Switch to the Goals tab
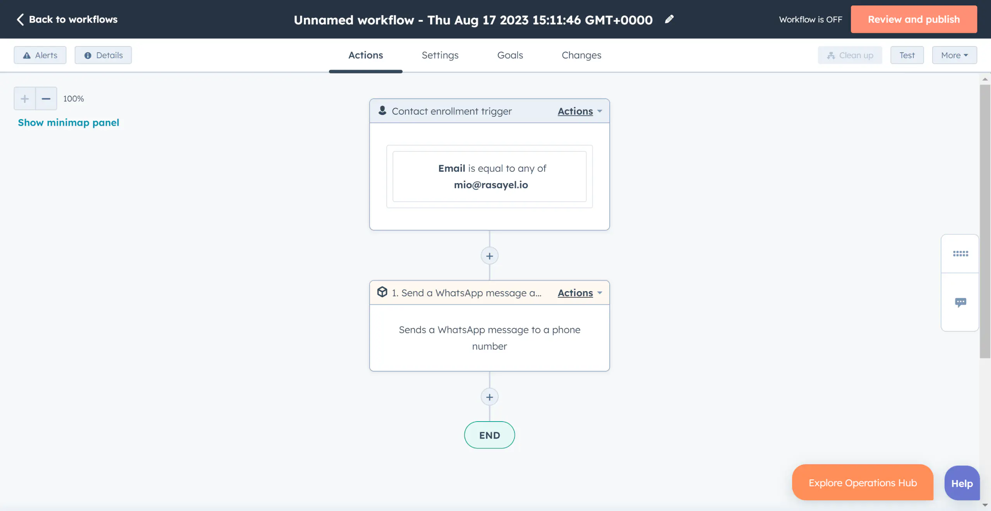 [509, 55]
